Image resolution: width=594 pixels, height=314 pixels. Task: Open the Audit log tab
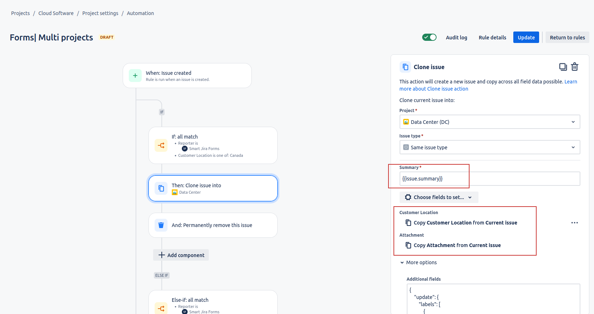click(456, 38)
